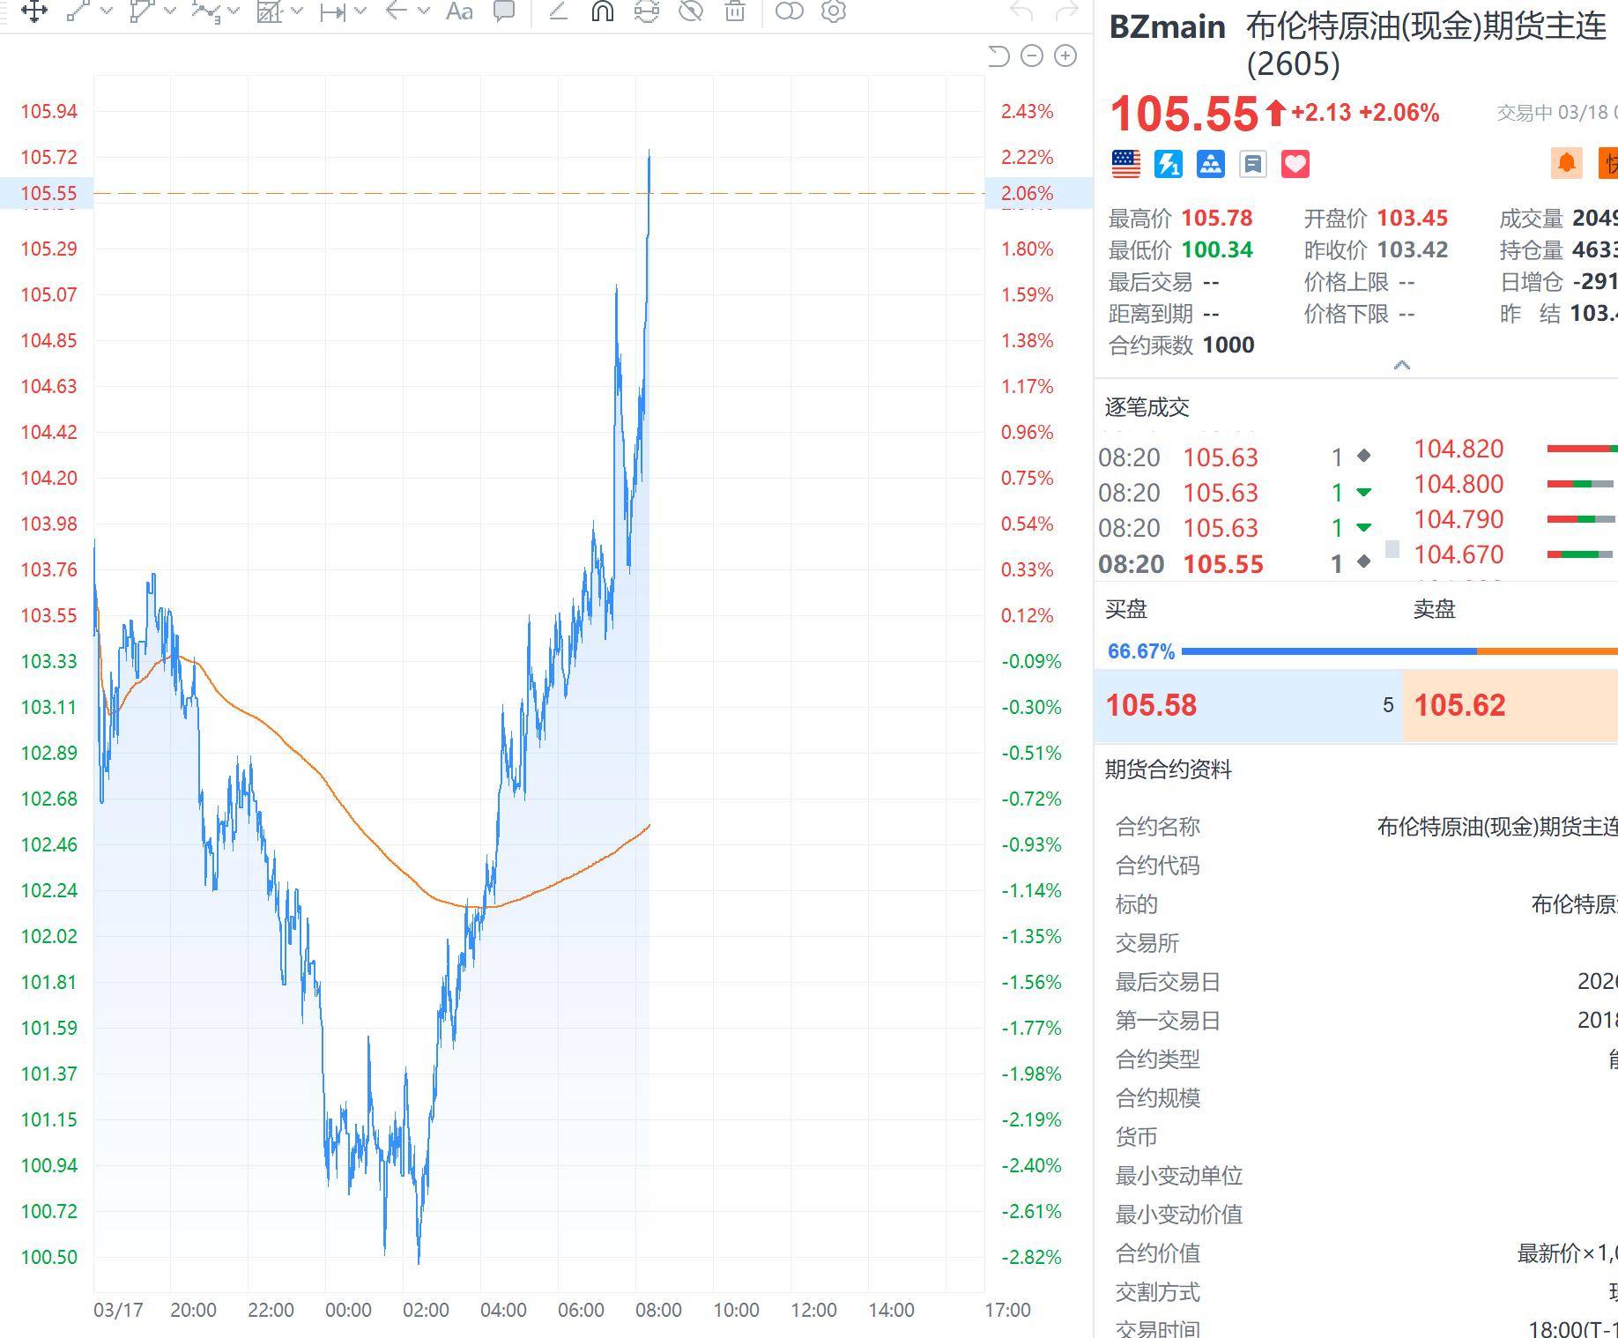Zoom in chart with plus button
1618x1338 pixels.
[1065, 56]
